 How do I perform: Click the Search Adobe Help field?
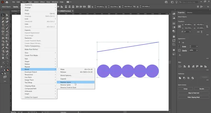(189, 2)
